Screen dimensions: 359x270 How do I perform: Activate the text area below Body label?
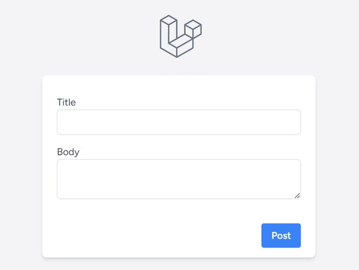click(179, 179)
